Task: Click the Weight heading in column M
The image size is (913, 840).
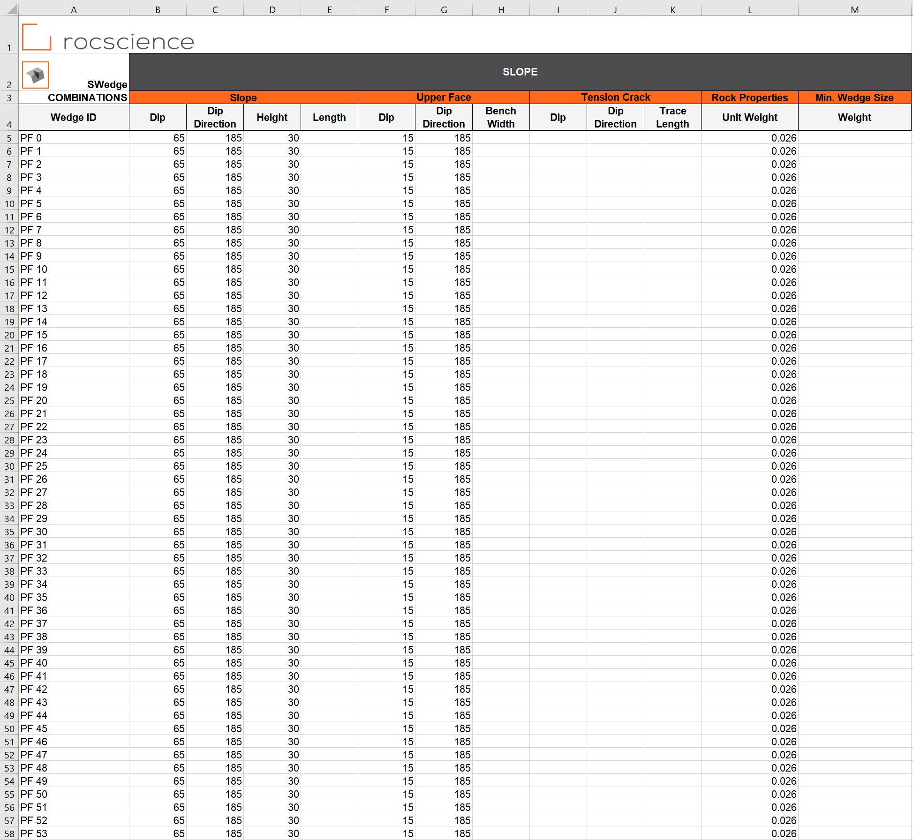Action: 854,117
